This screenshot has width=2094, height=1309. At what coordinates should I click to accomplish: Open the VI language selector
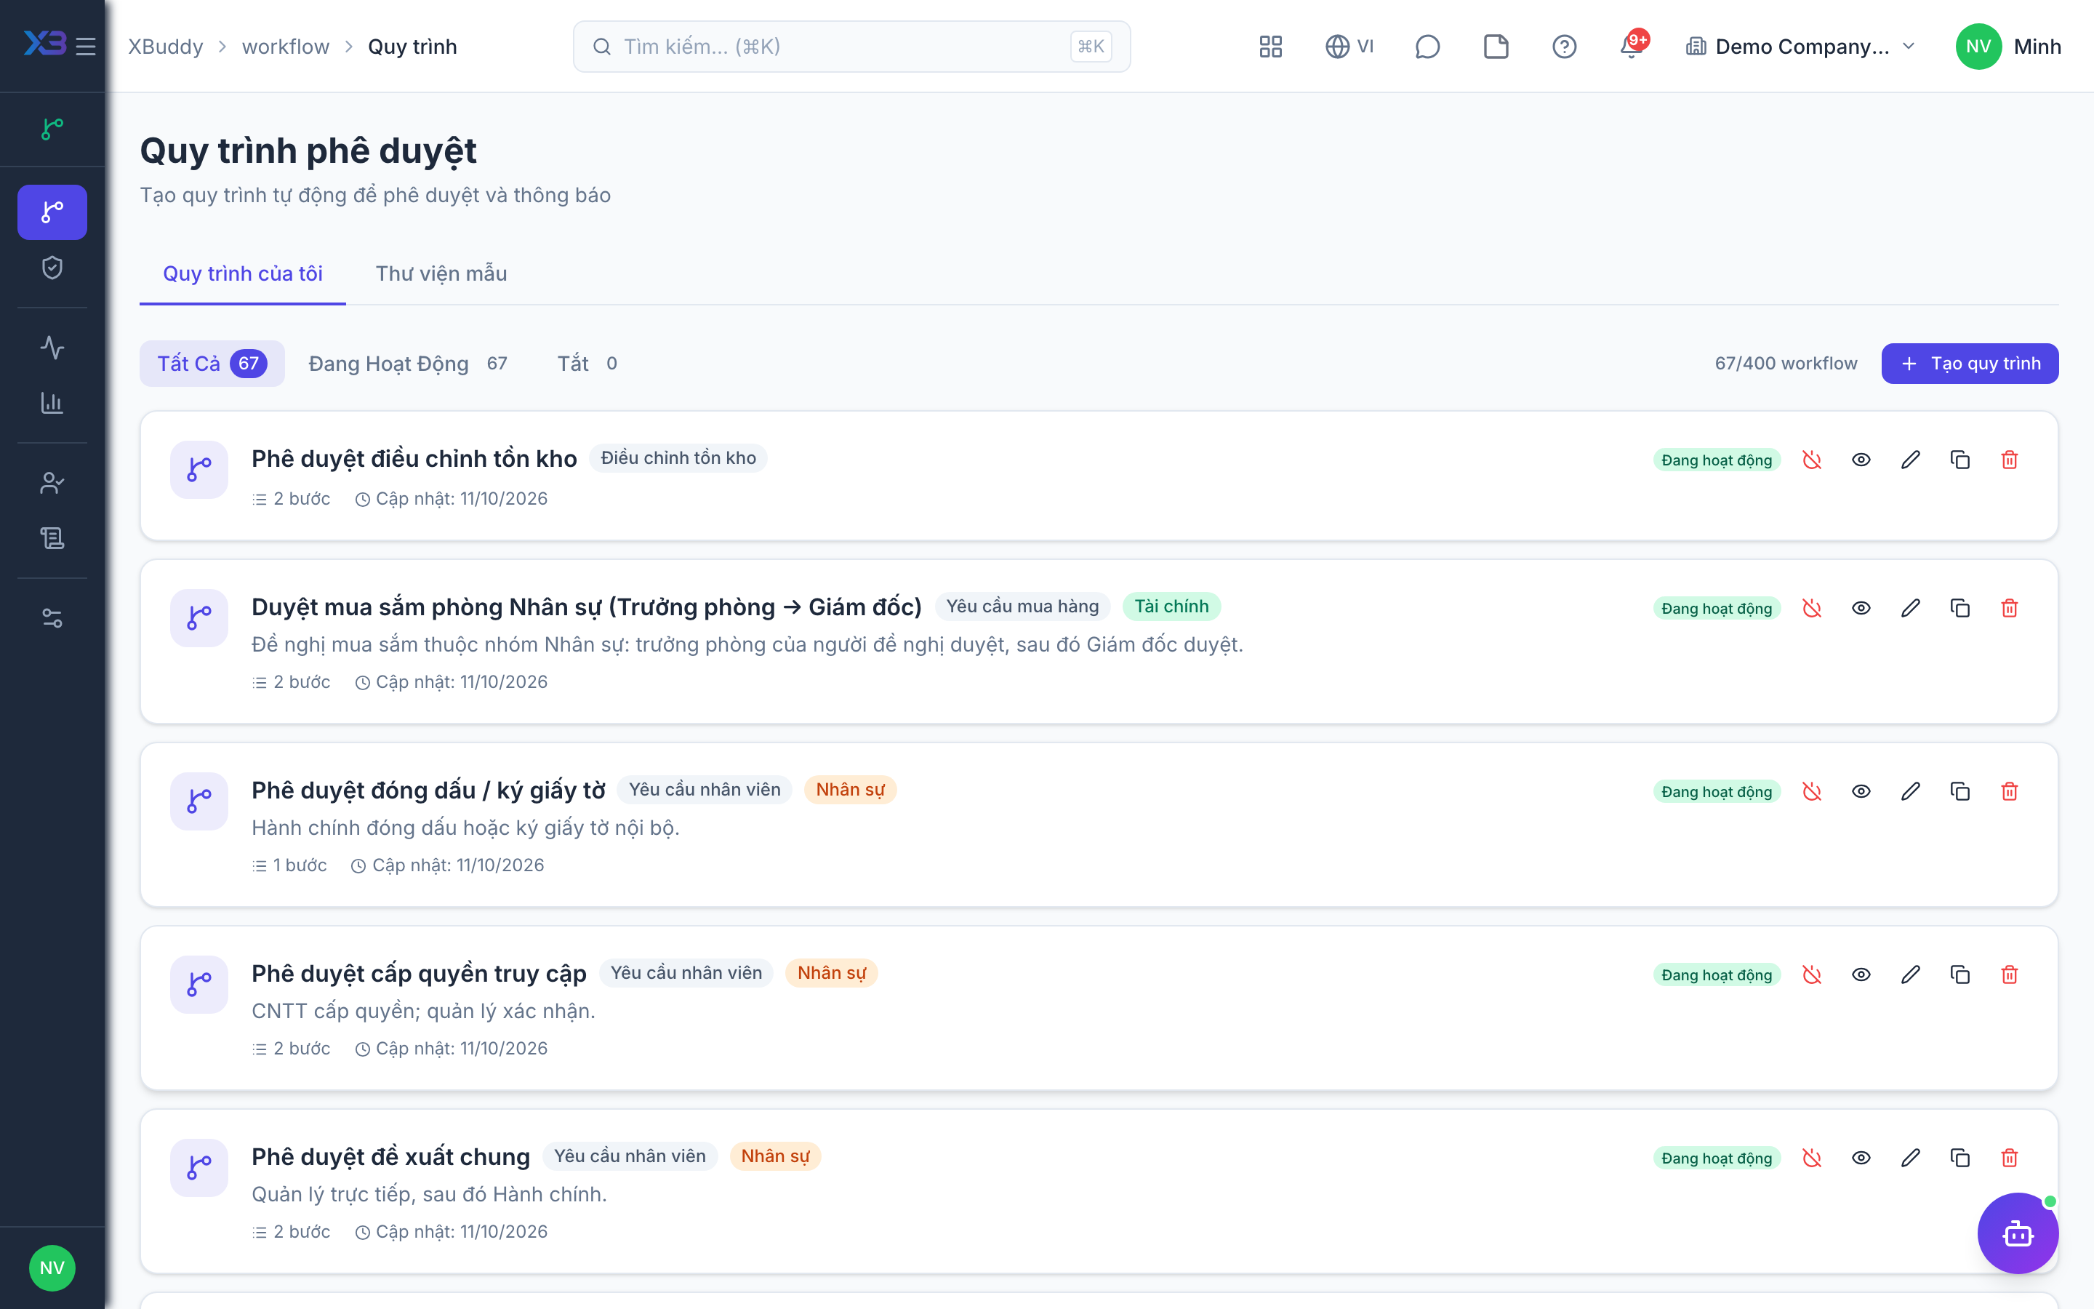tap(1349, 47)
